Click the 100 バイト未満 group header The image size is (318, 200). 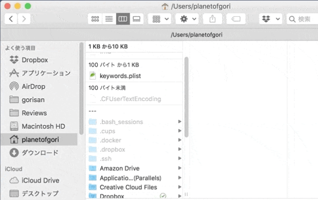[107, 88]
